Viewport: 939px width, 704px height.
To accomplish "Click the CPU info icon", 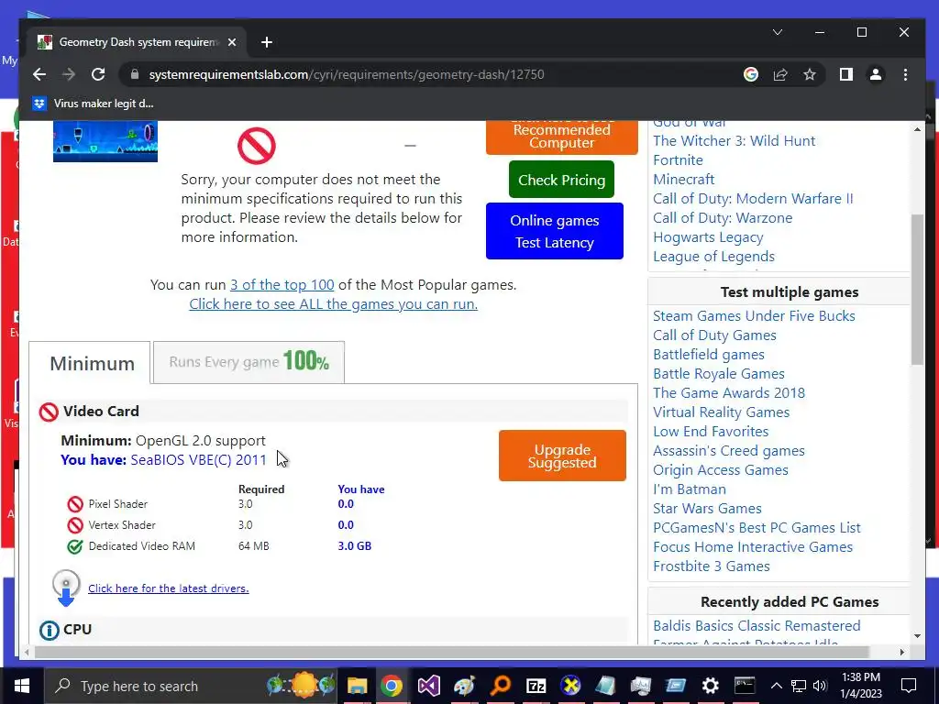I will point(50,630).
